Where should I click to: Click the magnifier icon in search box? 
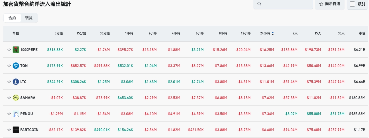259,4
